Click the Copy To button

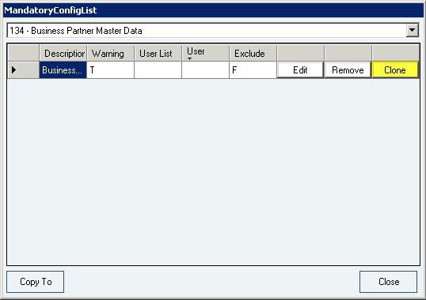36,282
